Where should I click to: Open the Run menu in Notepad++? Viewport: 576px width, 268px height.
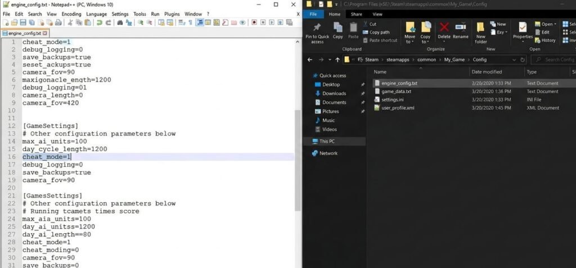(x=155, y=14)
